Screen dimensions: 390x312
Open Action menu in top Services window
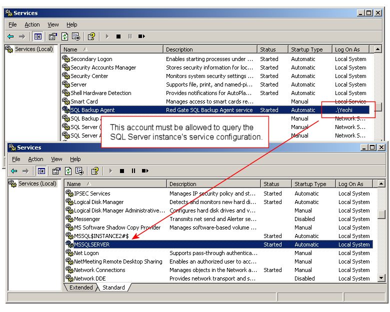[32, 24]
